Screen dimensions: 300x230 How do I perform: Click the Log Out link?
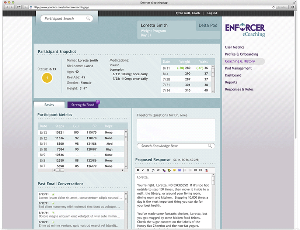pos(212,13)
